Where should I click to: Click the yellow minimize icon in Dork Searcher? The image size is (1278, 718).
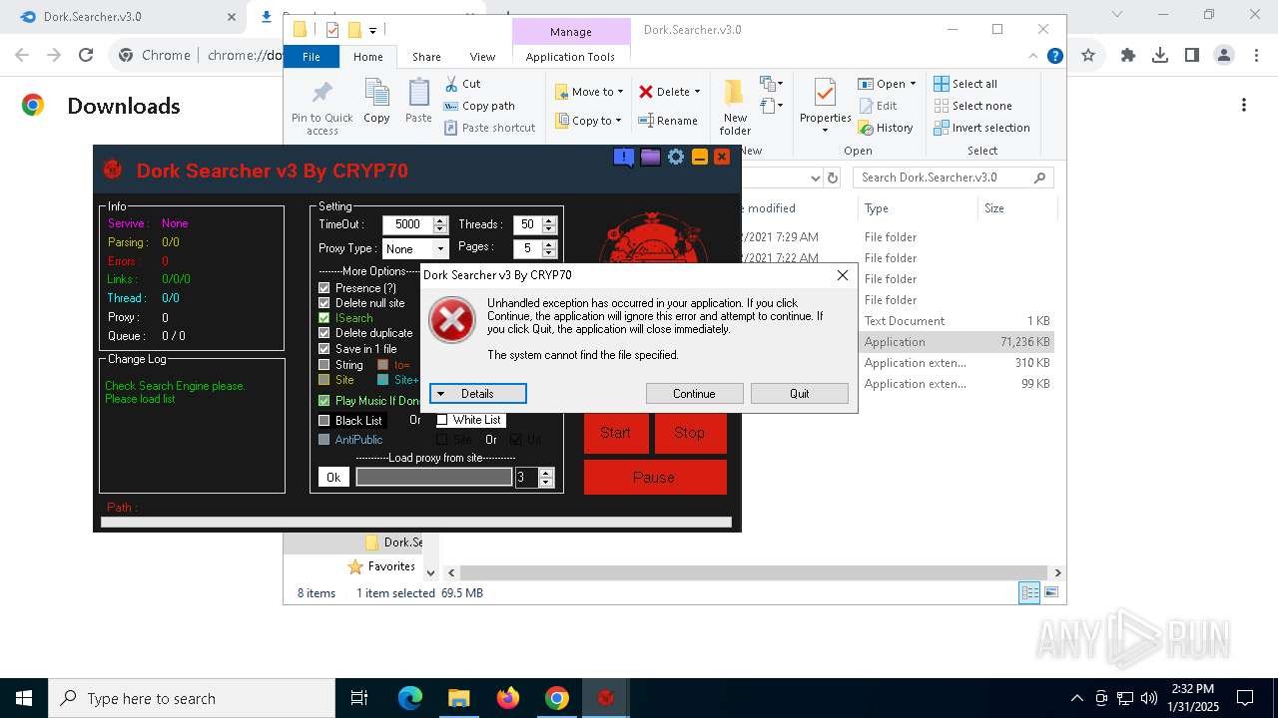click(x=700, y=158)
